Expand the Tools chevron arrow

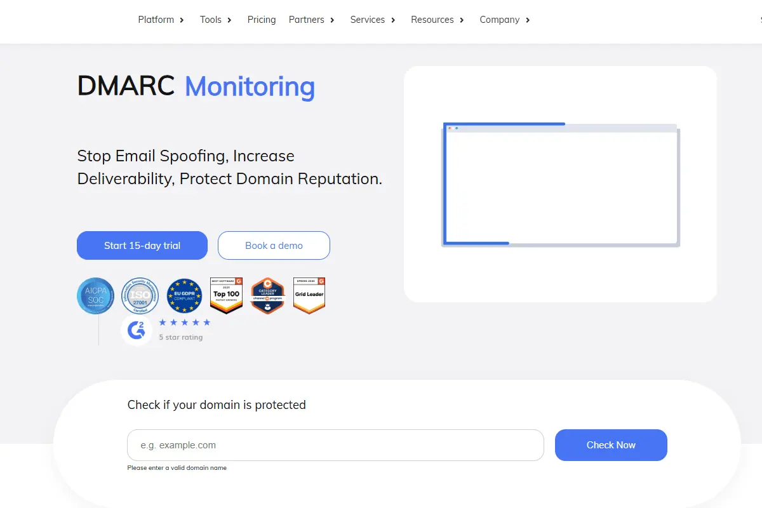229,20
